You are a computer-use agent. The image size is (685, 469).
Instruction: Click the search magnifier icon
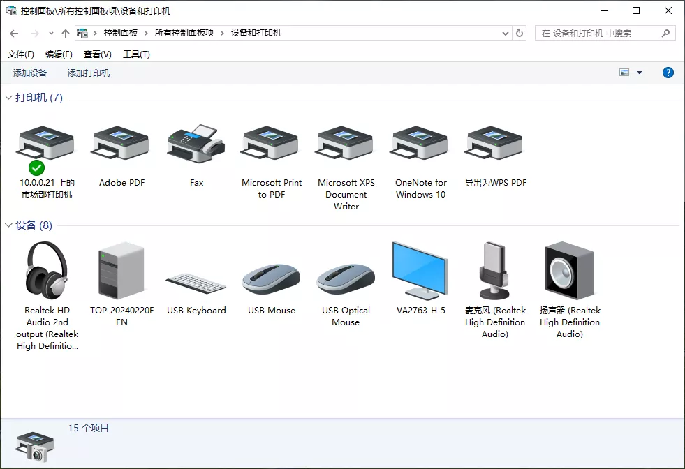coord(665,33)
